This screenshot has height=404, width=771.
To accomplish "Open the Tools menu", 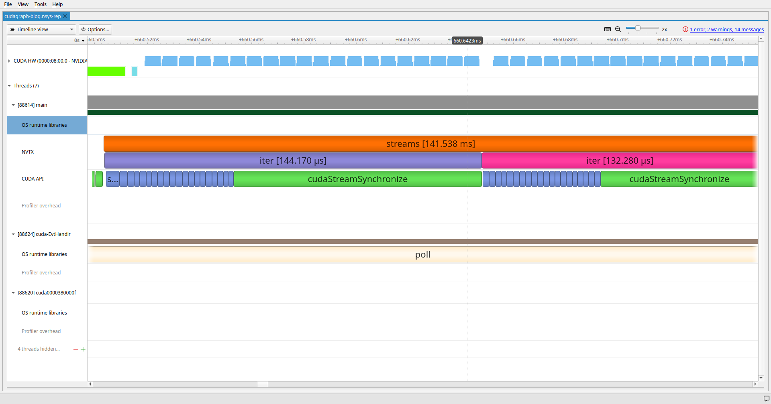I will coord(40,4).
